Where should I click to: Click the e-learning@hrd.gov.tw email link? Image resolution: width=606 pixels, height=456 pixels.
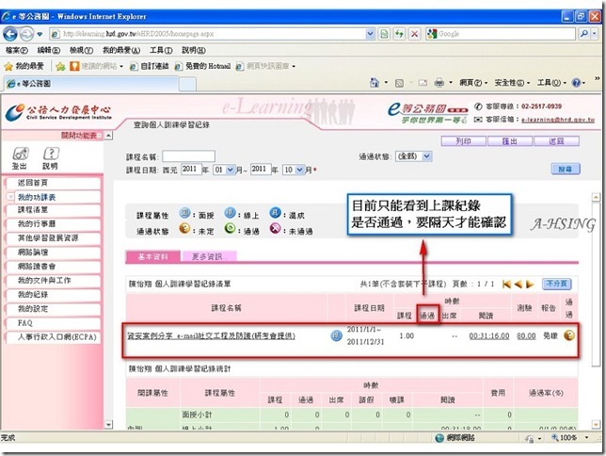click(558, 120)
